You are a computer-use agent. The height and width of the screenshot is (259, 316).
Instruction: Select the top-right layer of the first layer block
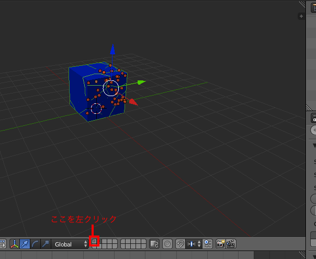point(115,241)
